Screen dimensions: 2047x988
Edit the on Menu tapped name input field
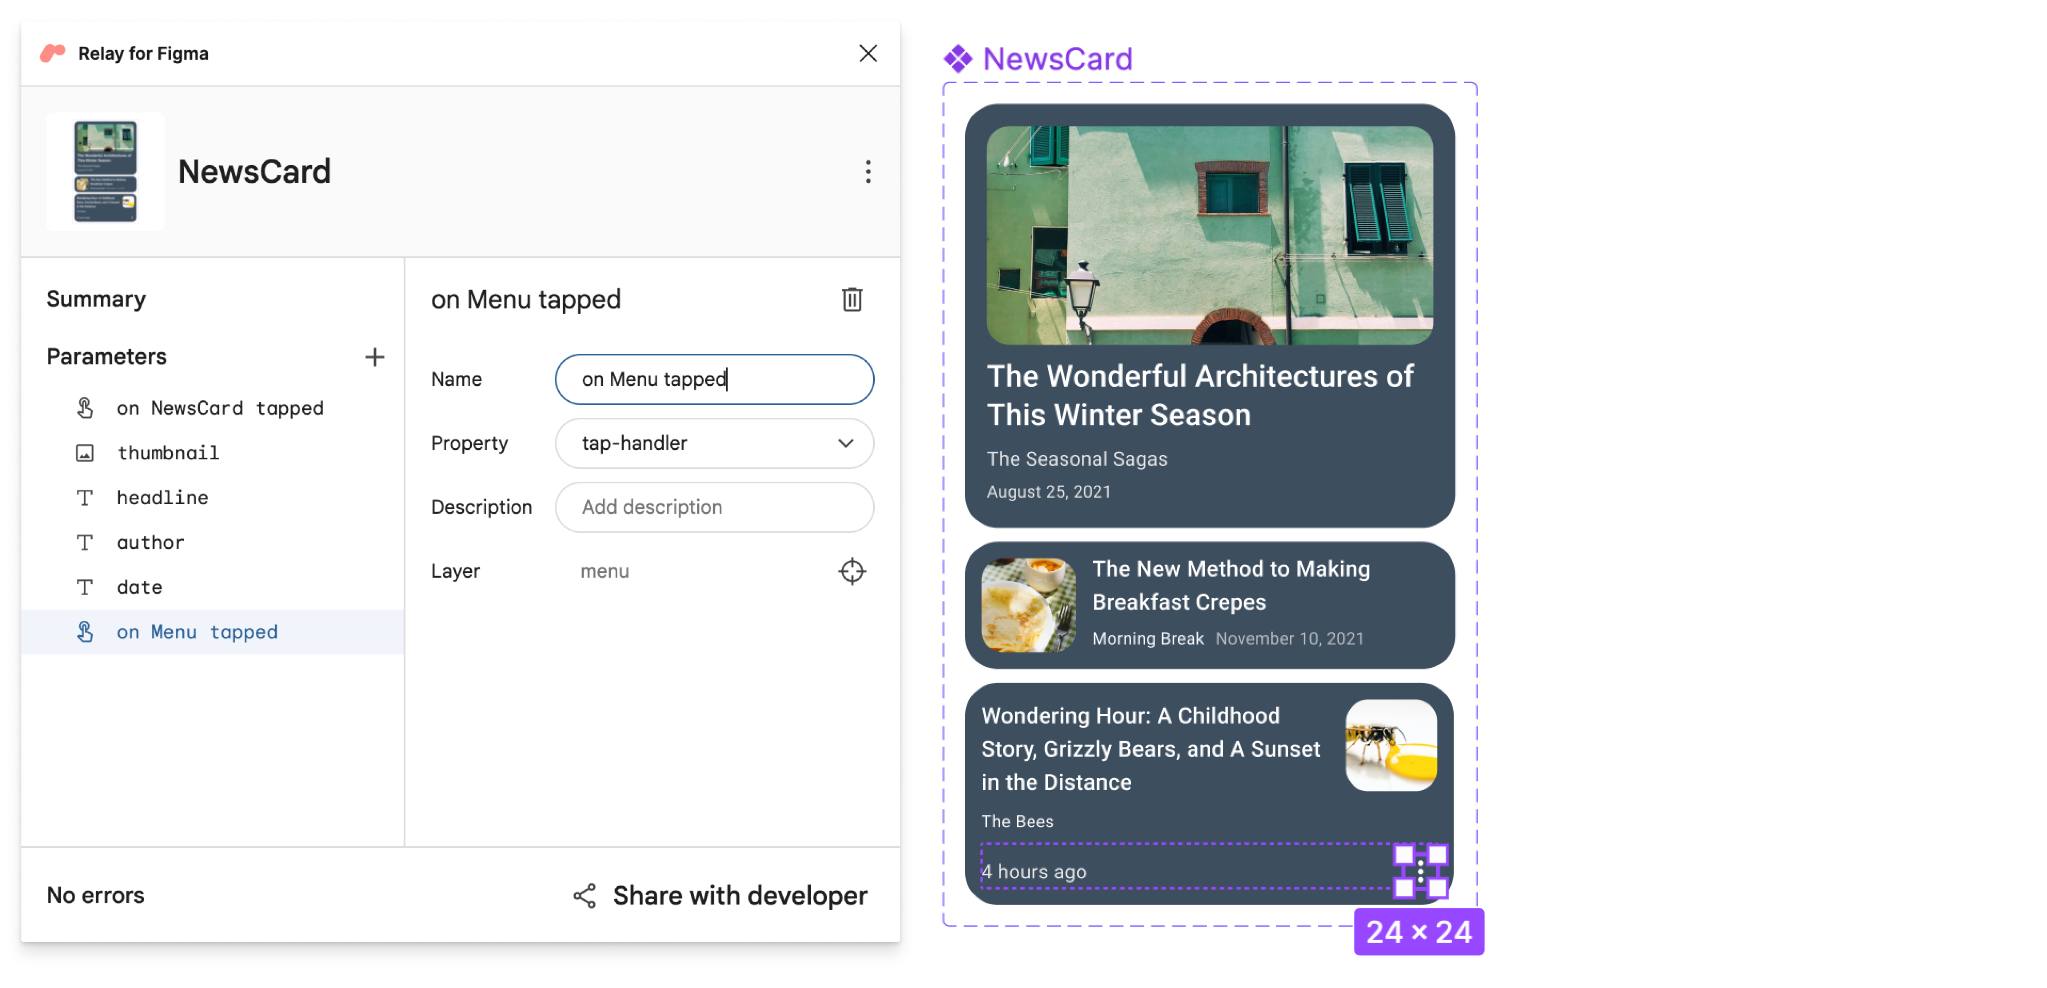tap(716, 378)
